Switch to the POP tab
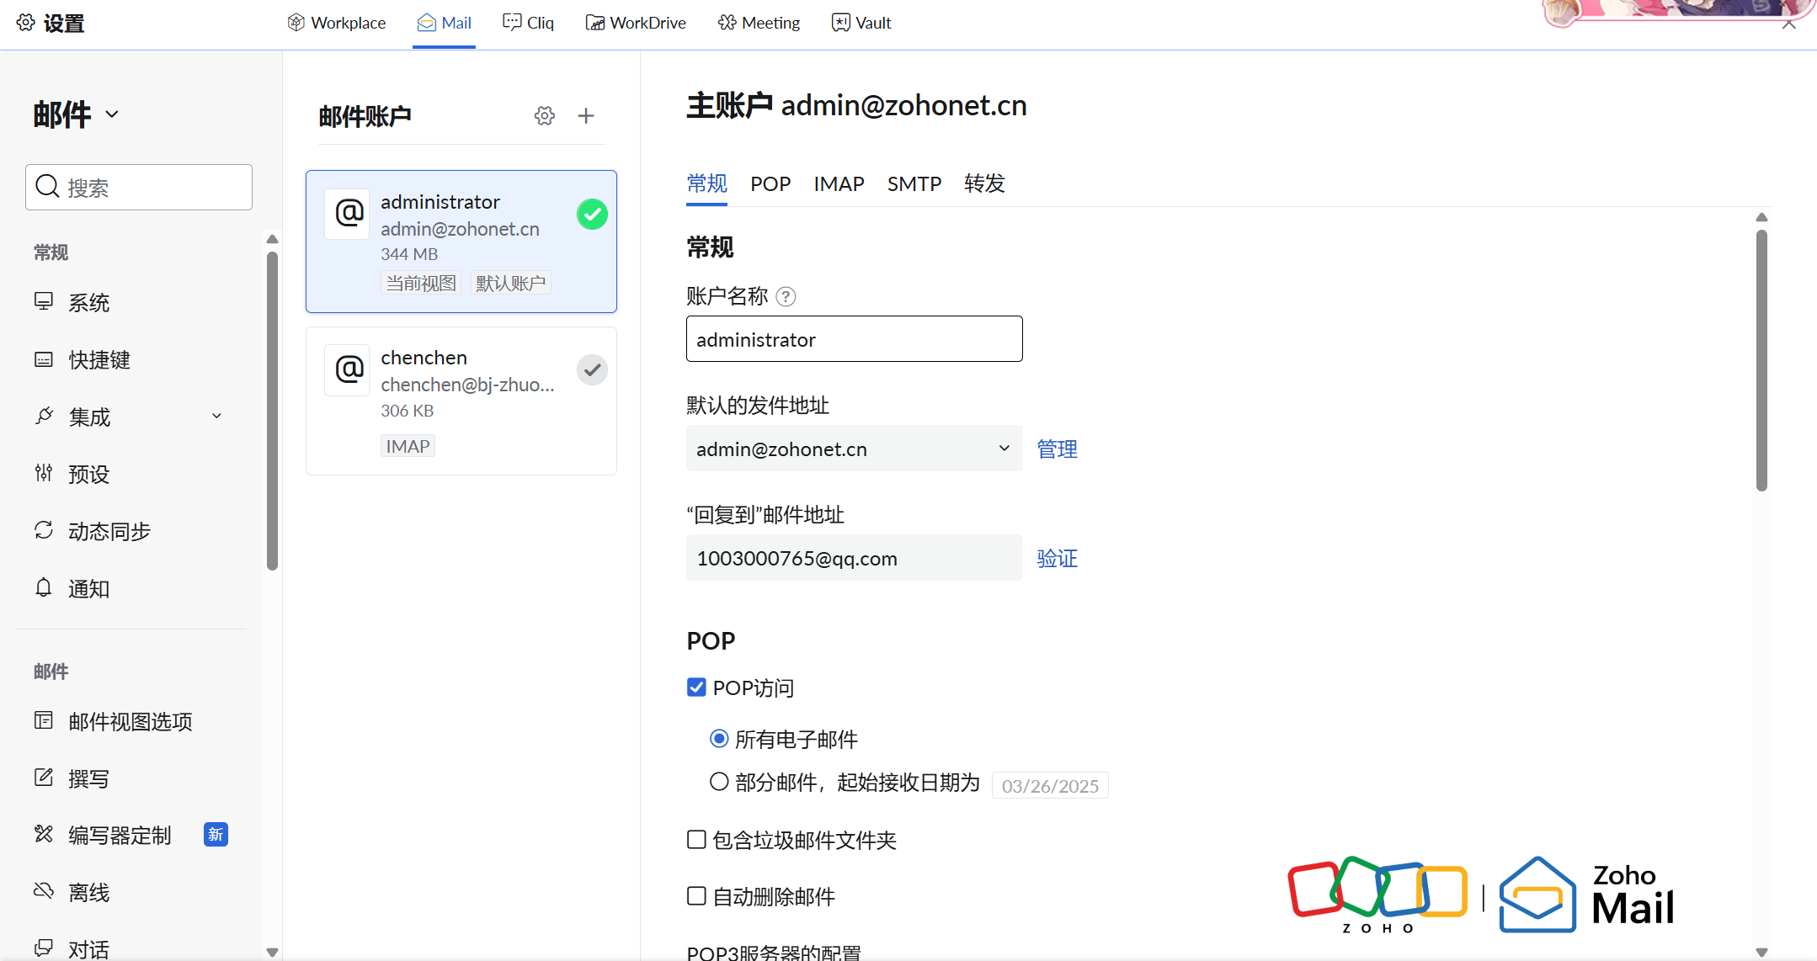 click(x=770, y=183)
